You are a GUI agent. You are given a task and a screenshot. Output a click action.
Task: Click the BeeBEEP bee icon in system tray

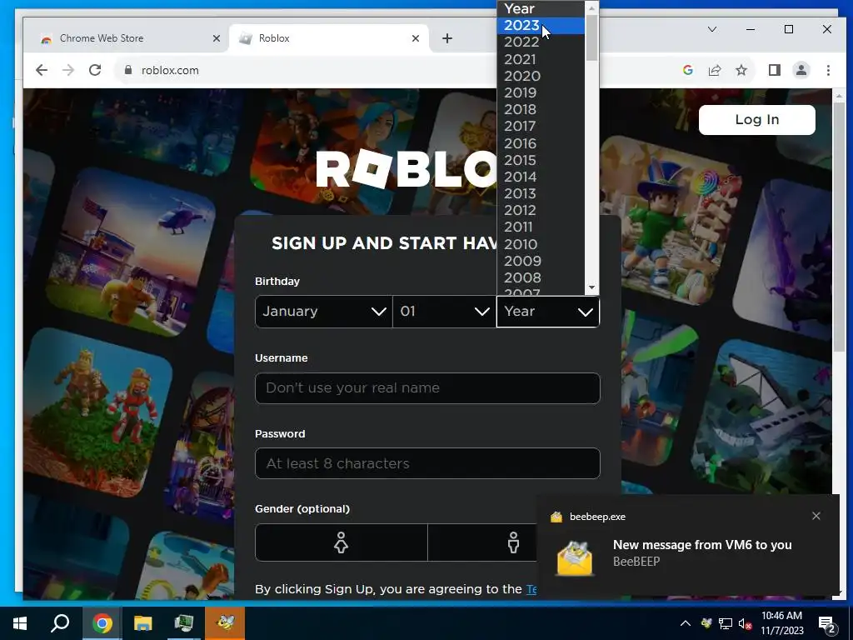[706, 623]
